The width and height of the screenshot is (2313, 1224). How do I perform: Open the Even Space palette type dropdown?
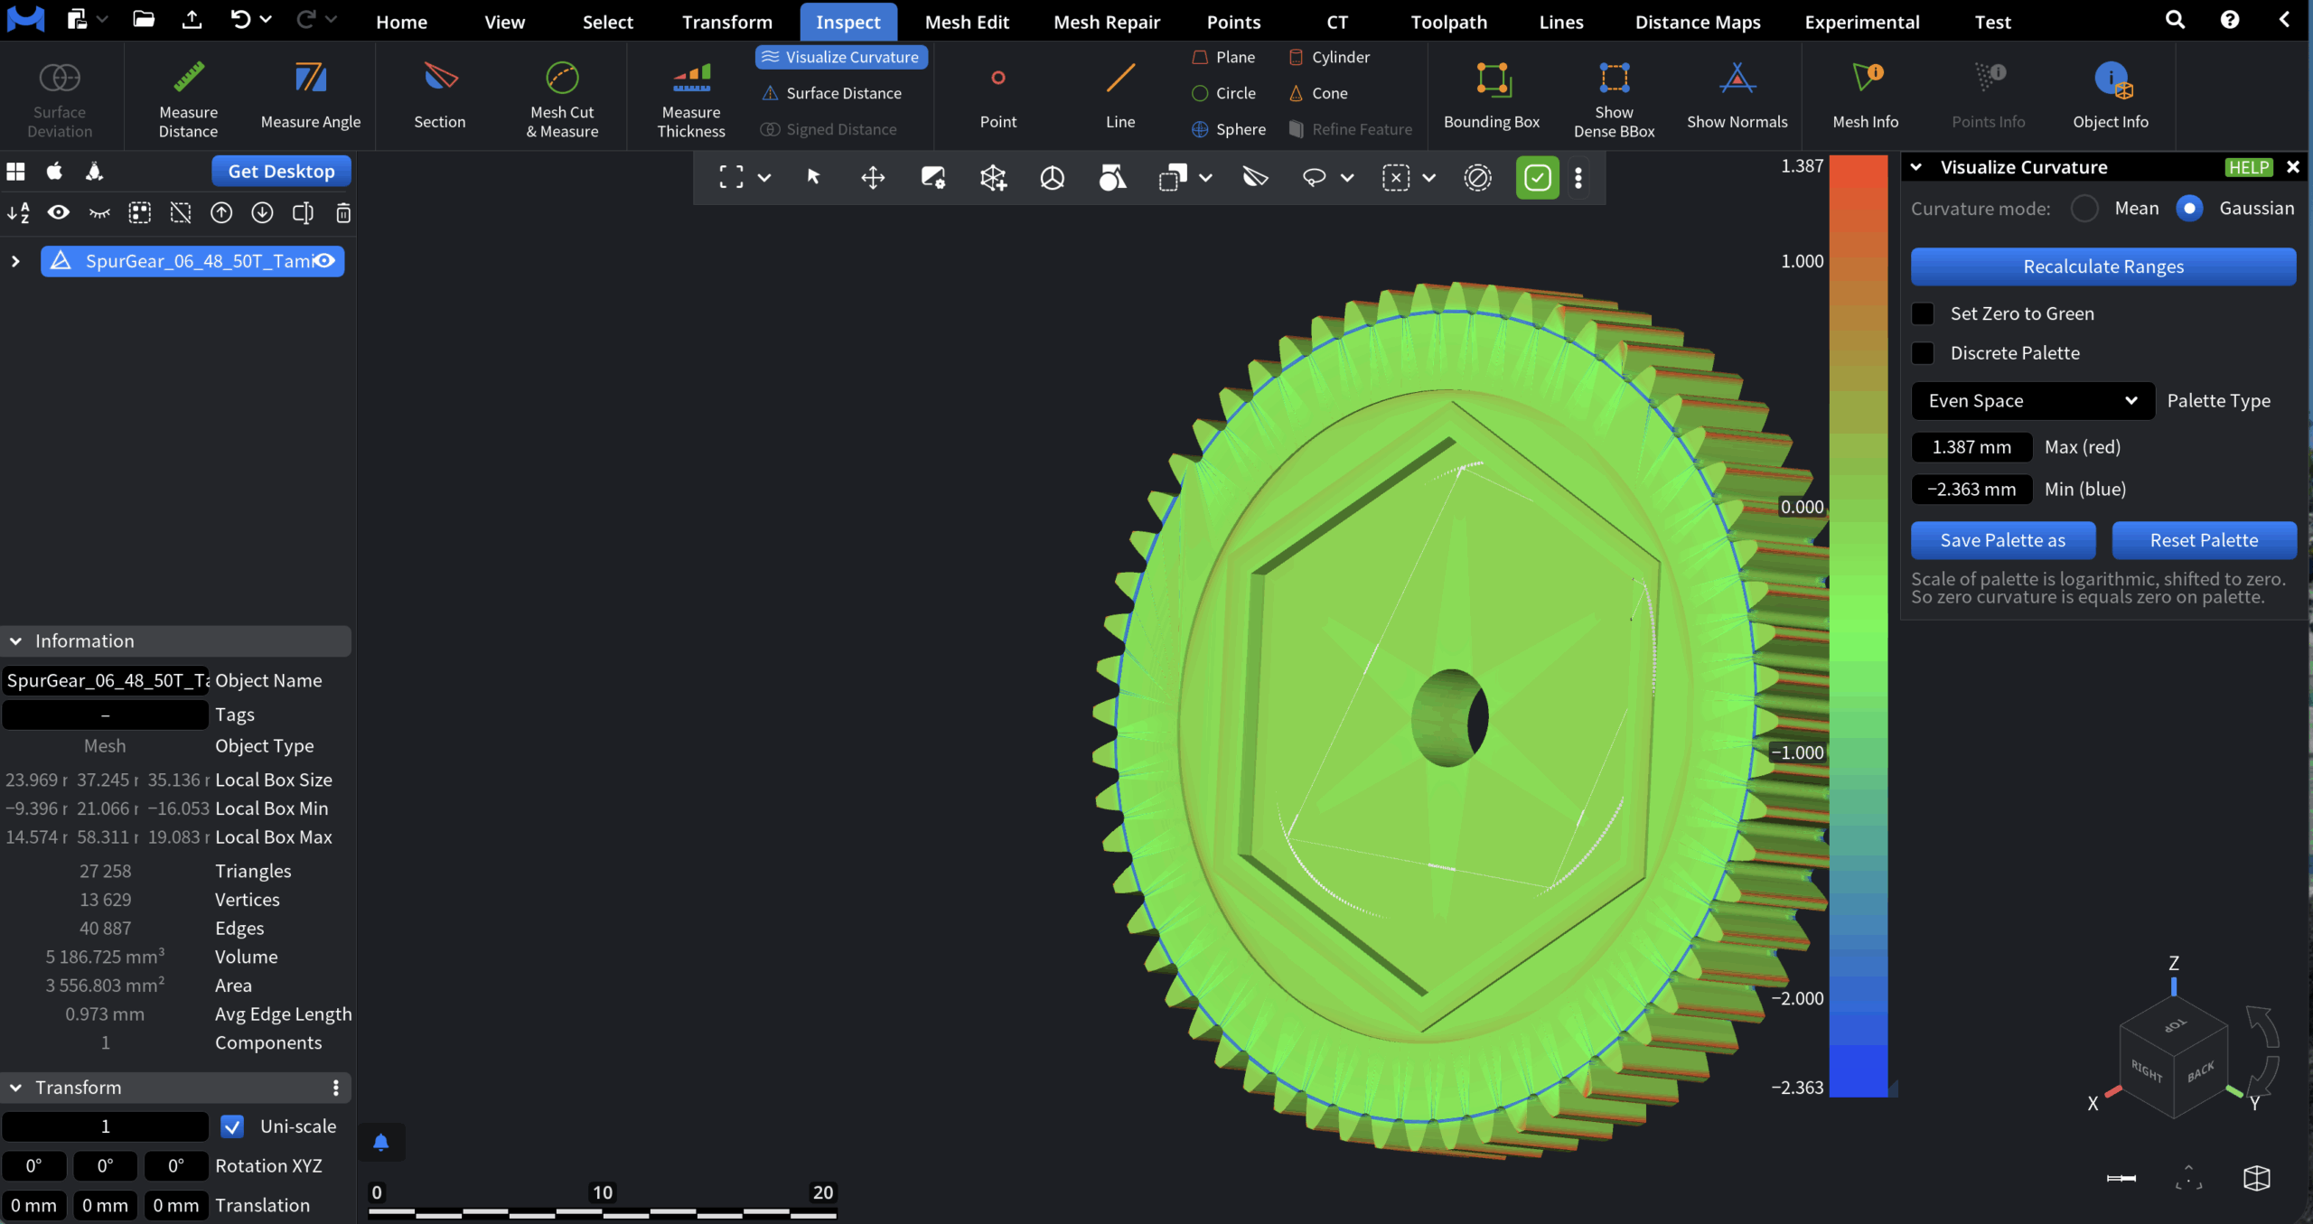click(x=2031, y=400)
